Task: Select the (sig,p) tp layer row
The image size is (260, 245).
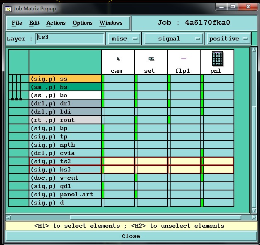Action: click(65, 136)
